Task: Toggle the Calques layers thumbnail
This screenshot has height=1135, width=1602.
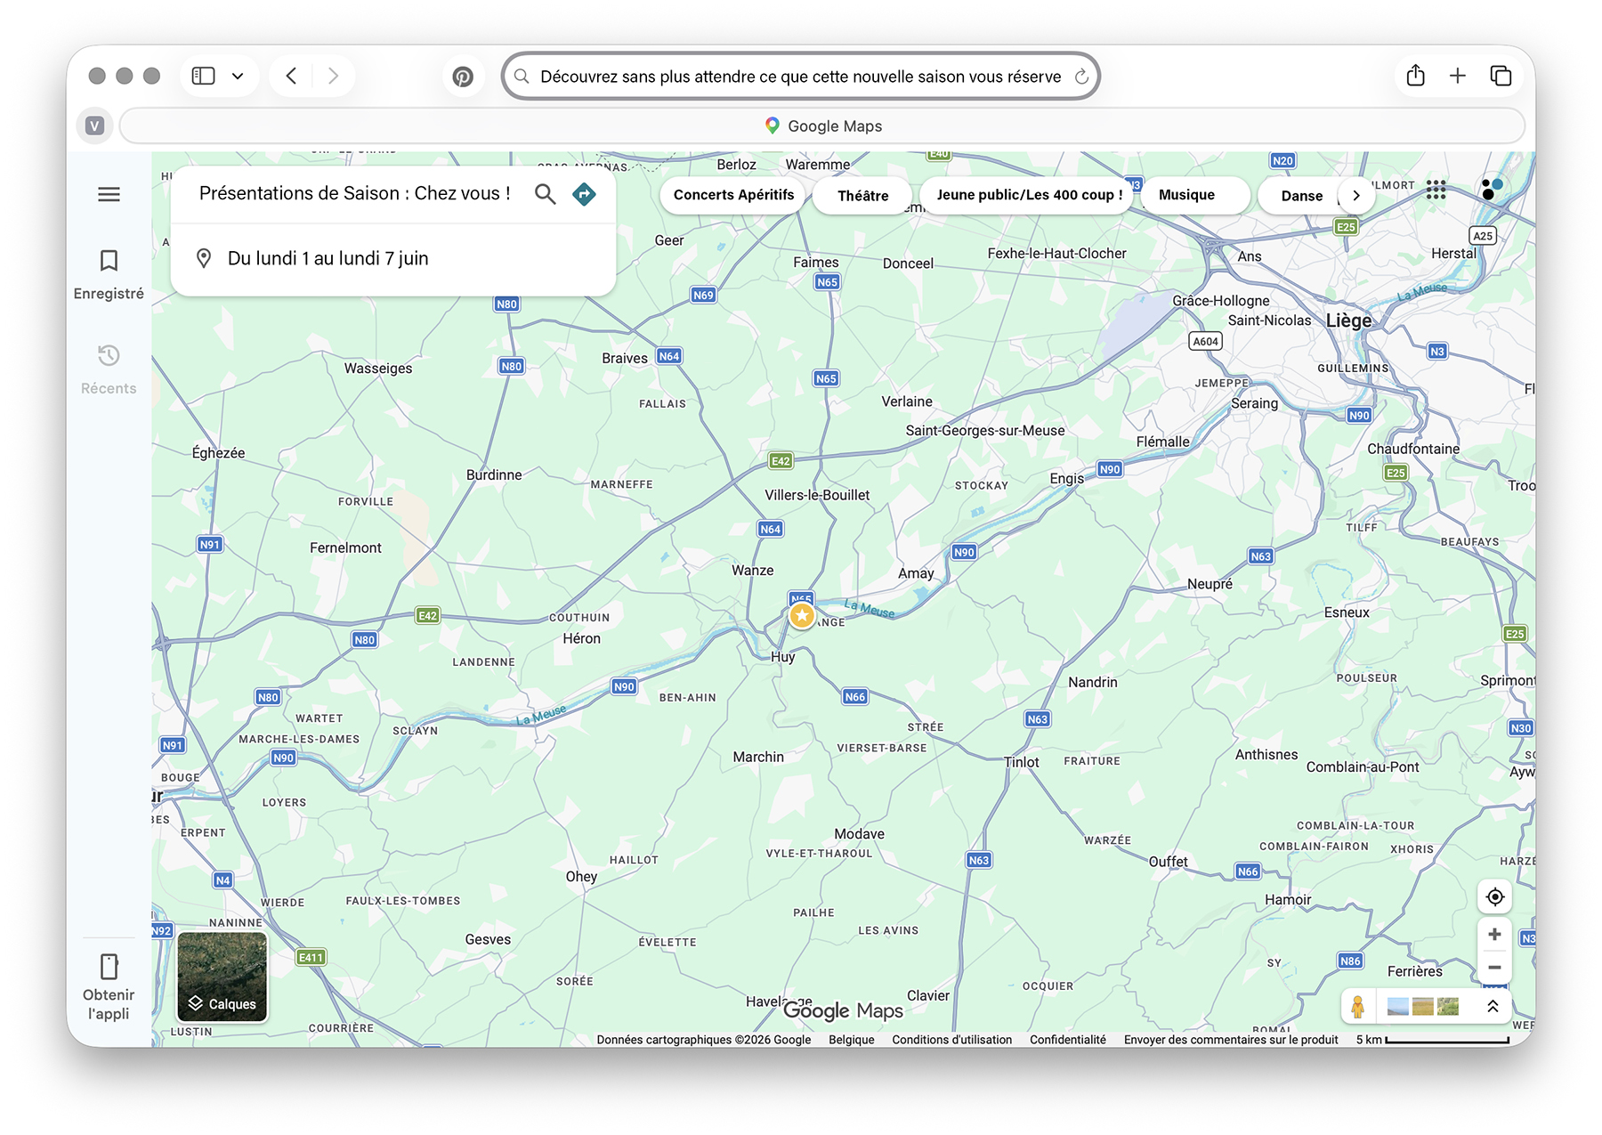Action: [222, 977]
